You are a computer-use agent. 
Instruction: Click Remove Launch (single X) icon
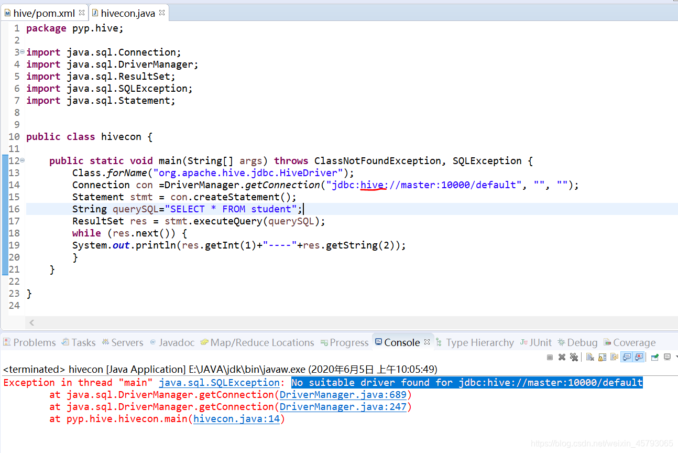tap(562, 357)
